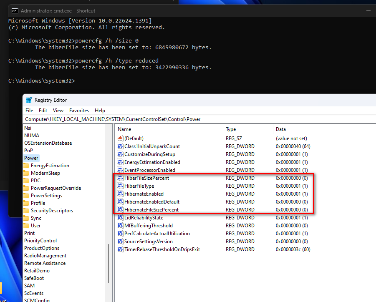Select the Nsi key in tree
The height and width of the screenshot is (302, 376).
pyautogui.click(x=28, y=128)
